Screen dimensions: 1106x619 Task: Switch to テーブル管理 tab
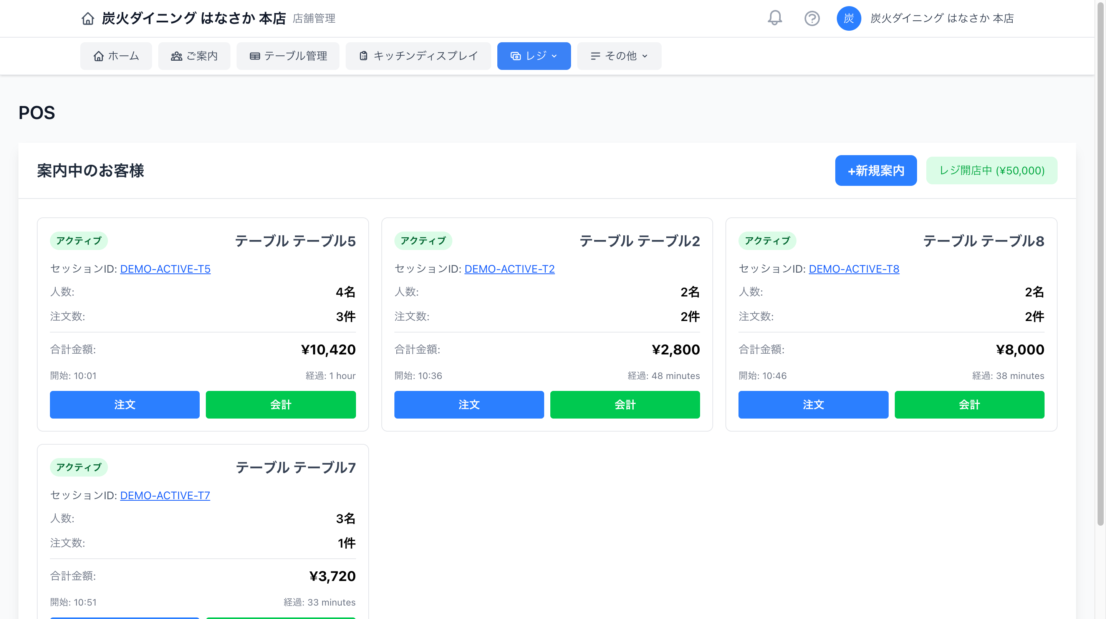pos(288,56)
